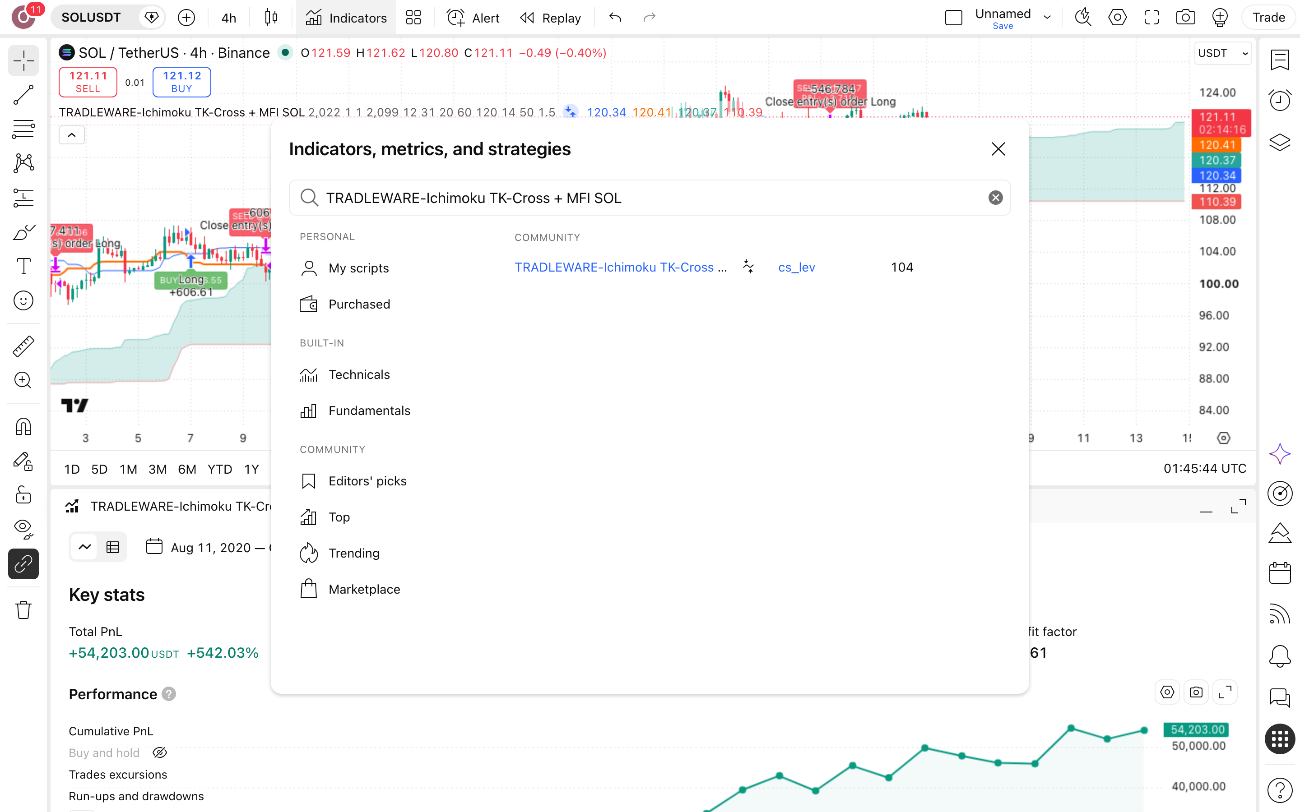1300x812 pixels.
Task: Open the Aug 11, 2020 date range picker
Action: pos(209,547)
